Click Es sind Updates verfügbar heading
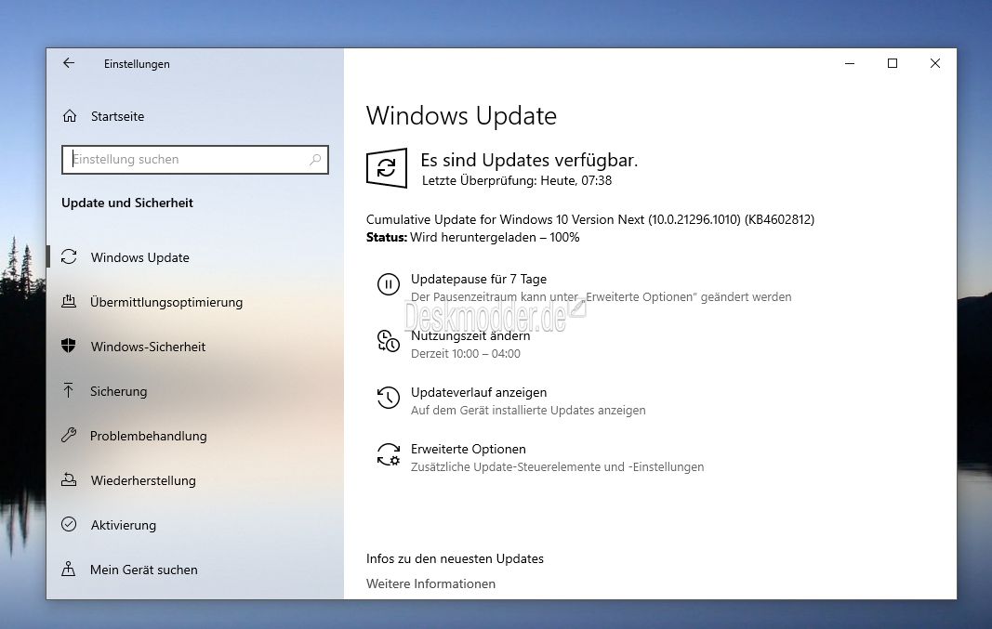 [x=529, y=160]
